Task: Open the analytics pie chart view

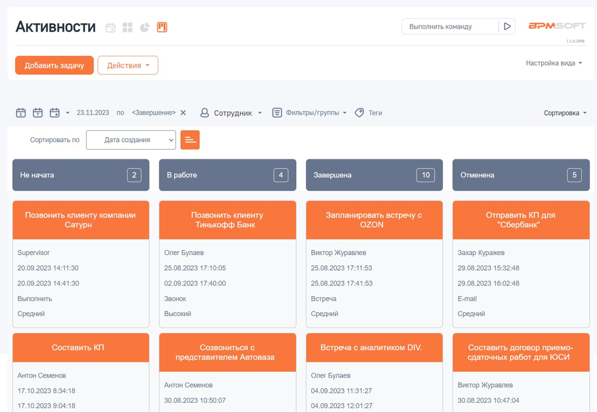Action: coord(144,27)
